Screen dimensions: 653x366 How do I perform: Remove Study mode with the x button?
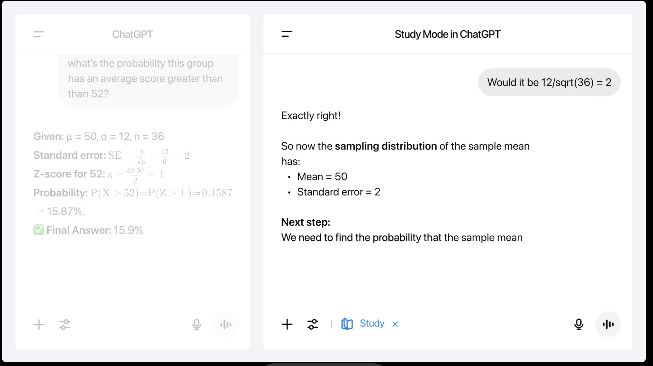point(395,324)
